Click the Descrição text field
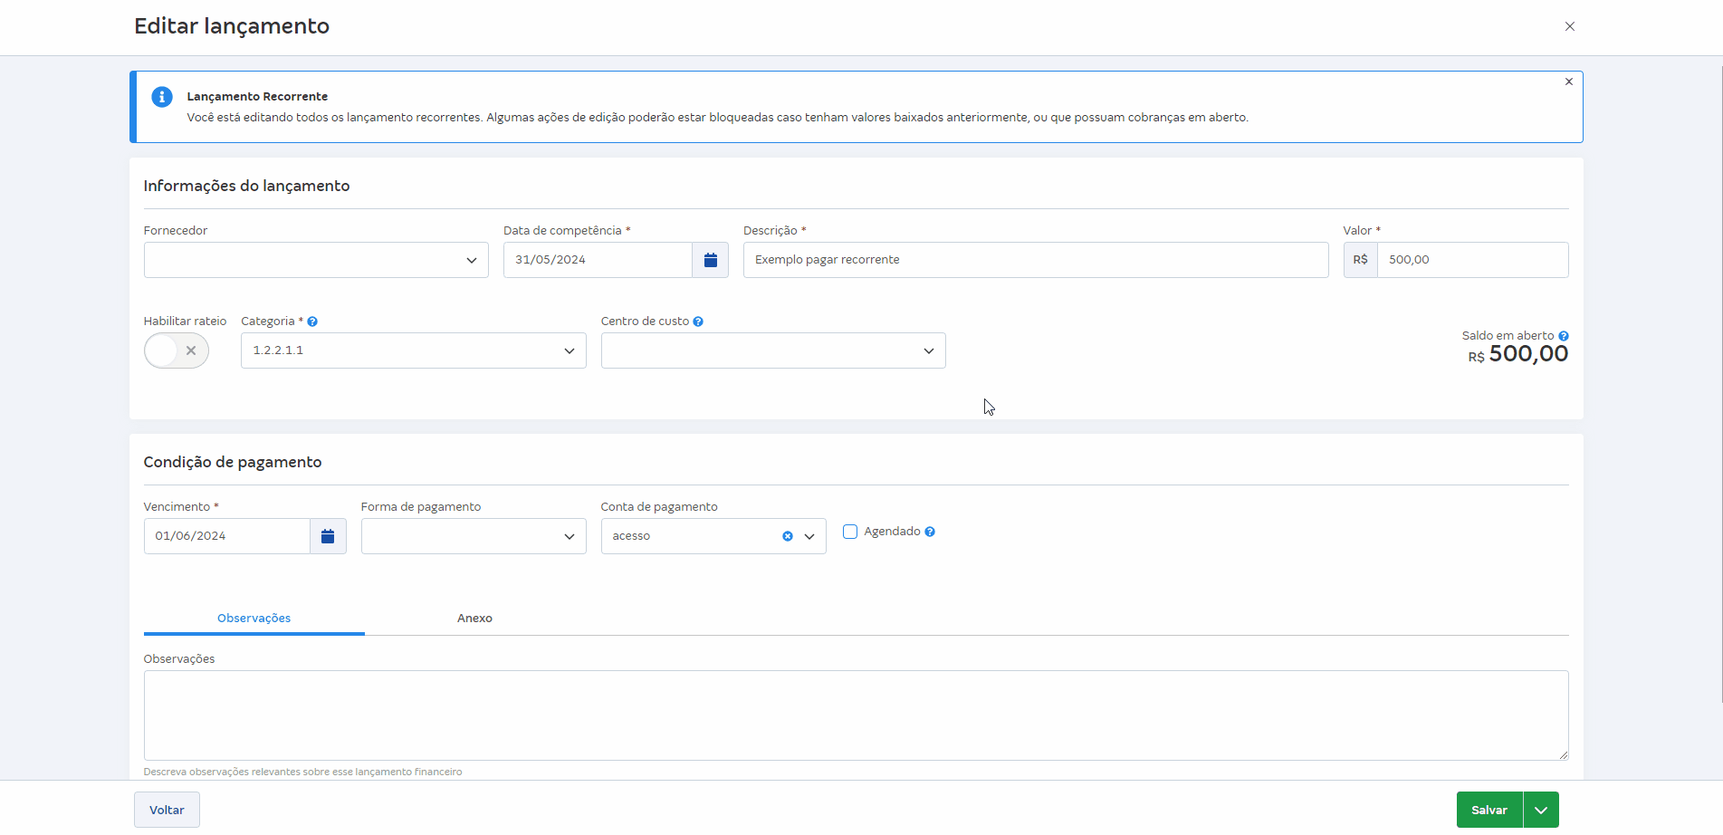Image resolution: width=1723 pixels, height=835 pixels. click(x=1035, y=260)
